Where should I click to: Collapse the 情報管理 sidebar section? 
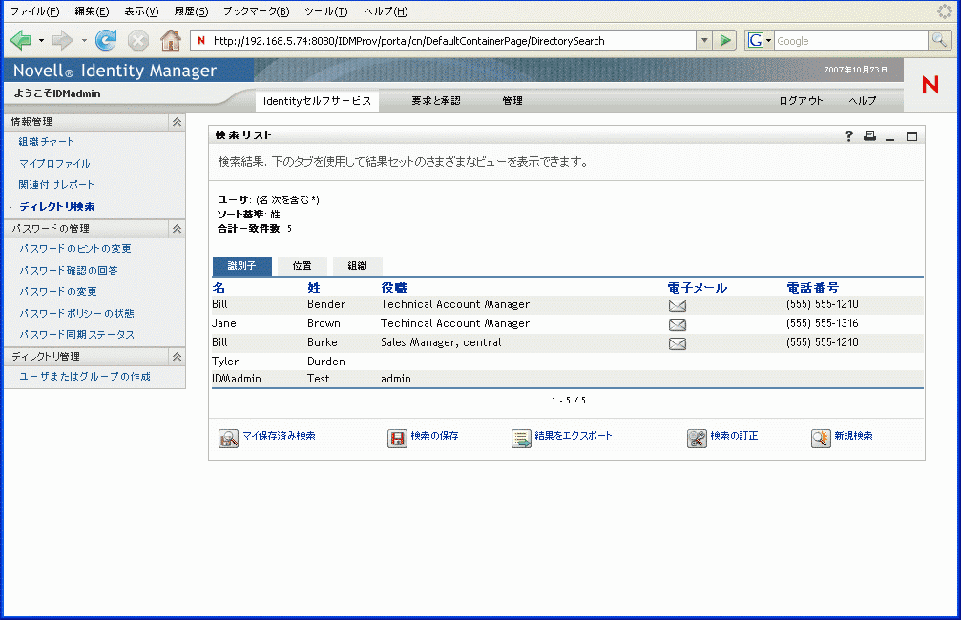click(x=177, y=122)
